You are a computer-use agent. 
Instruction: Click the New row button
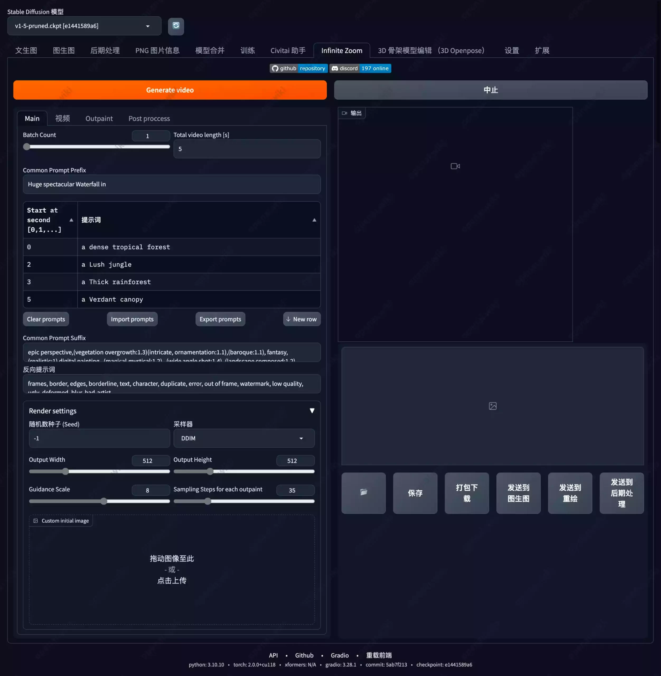301,319
